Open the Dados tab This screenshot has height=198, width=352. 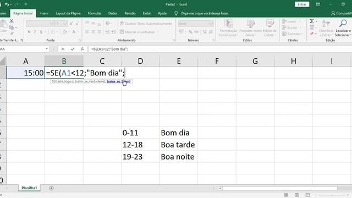pos(113,13)
